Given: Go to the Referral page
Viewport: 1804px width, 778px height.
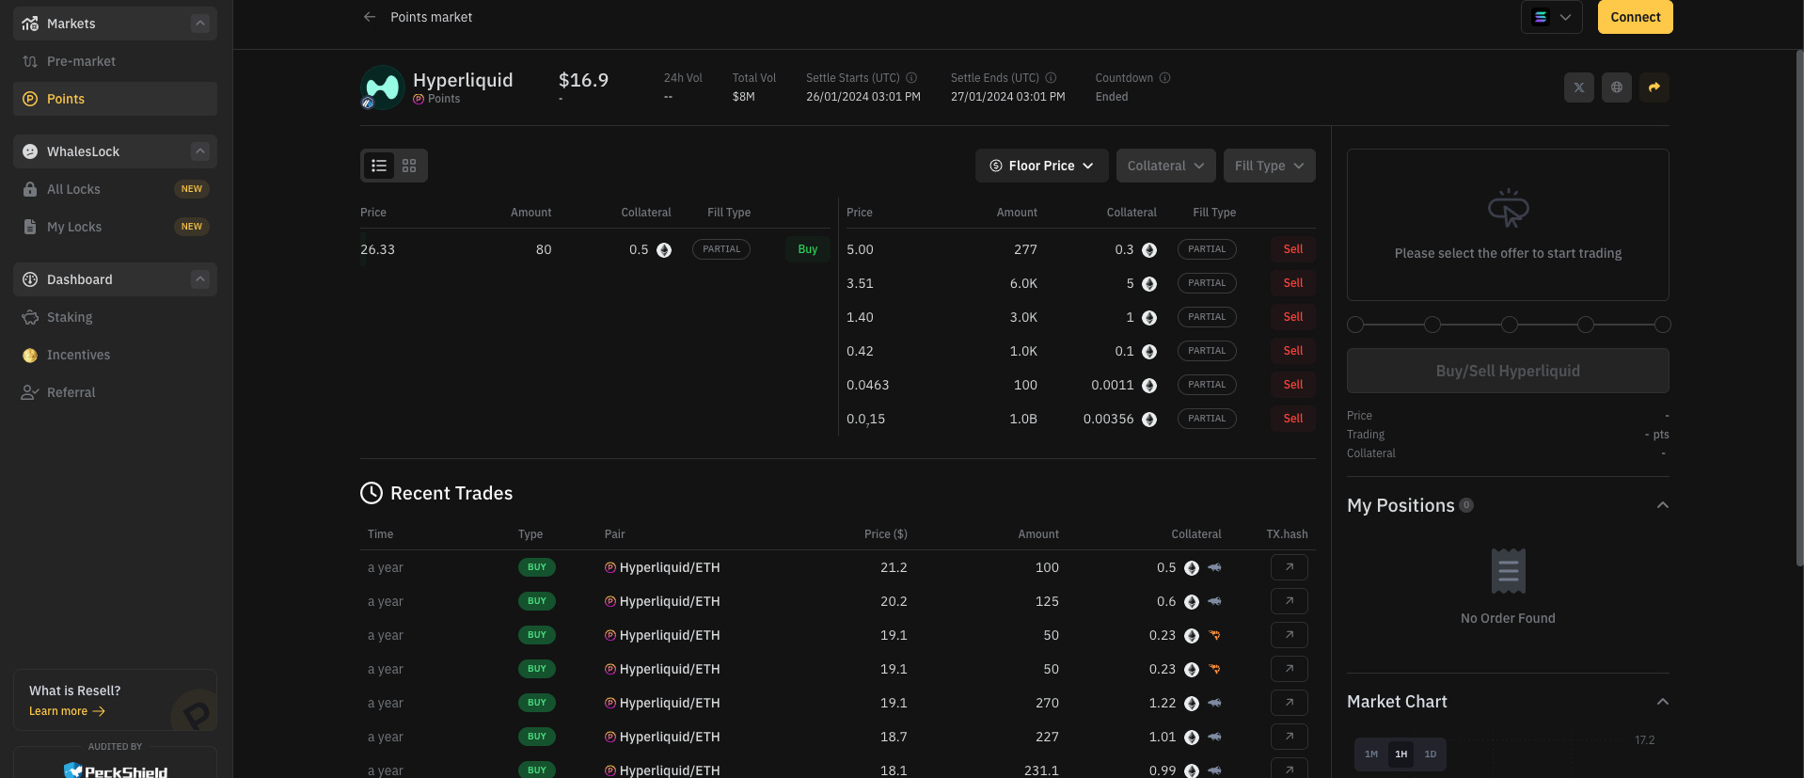Looking at the screenshot, I should pyautogui.click(x=115, y=392).
